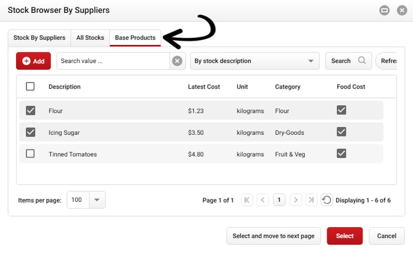413x253 pixels.
Task: Click the Category column header
Action: click(288, 87)
